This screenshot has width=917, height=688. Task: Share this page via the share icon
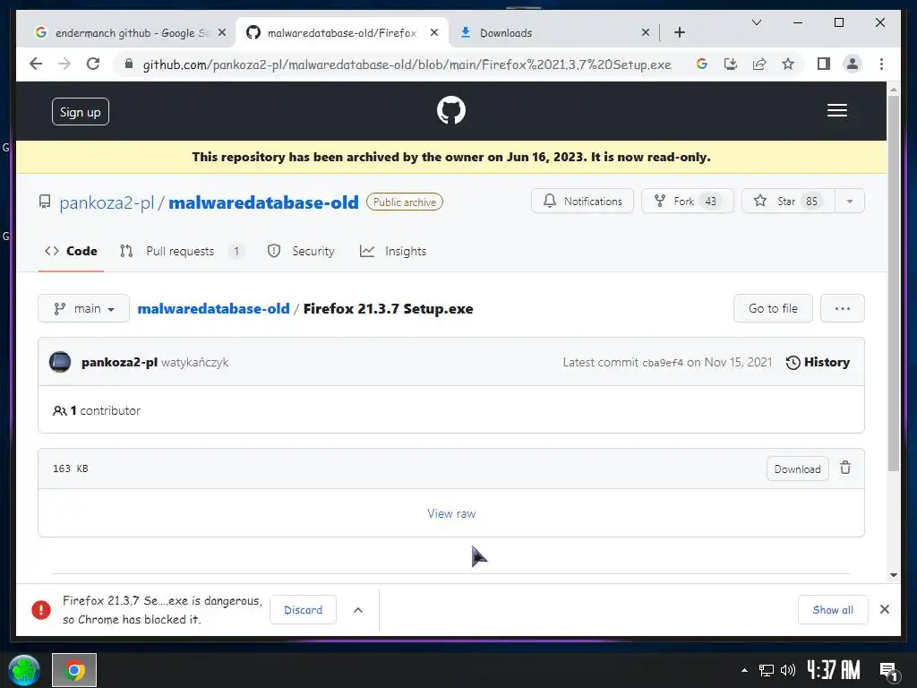point(759,64)
